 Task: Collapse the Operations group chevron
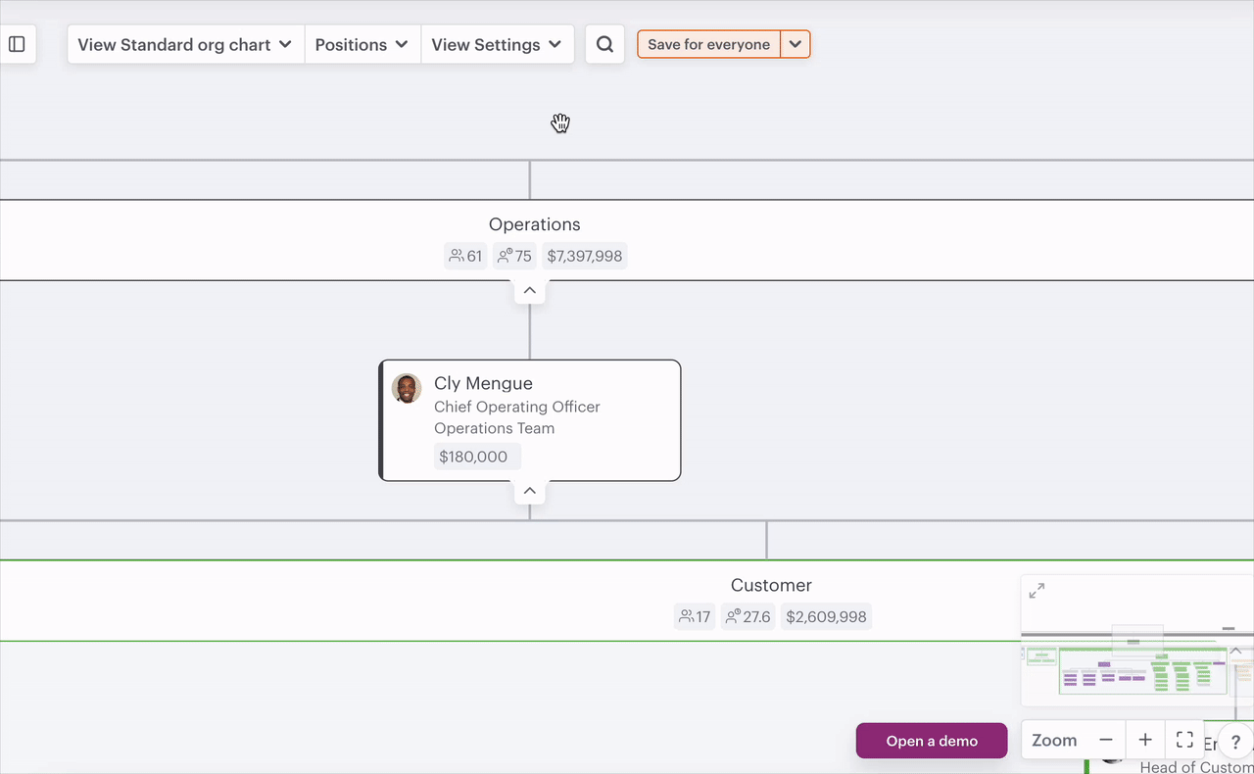529,291
